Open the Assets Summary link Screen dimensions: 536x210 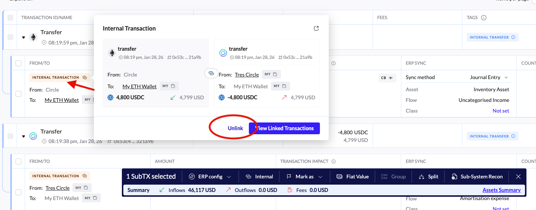(x=501, y=190)
